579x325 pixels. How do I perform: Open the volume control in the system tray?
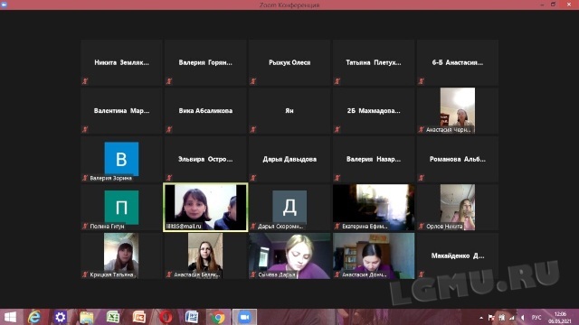pos(523,317)
